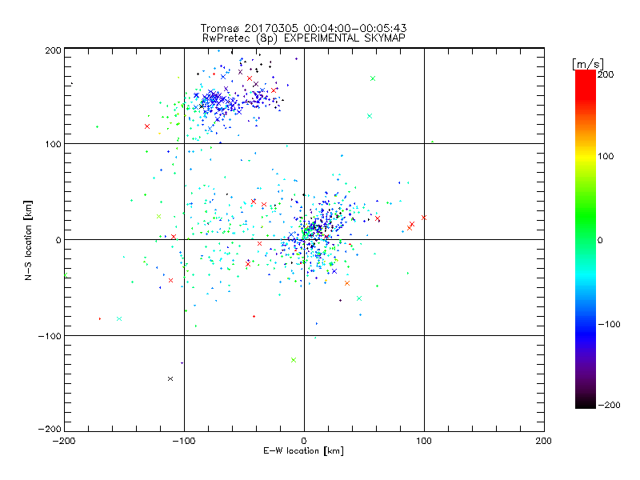
Task: Click the 'E-W location [km]' axis label
Action: [x=303, y=450]
